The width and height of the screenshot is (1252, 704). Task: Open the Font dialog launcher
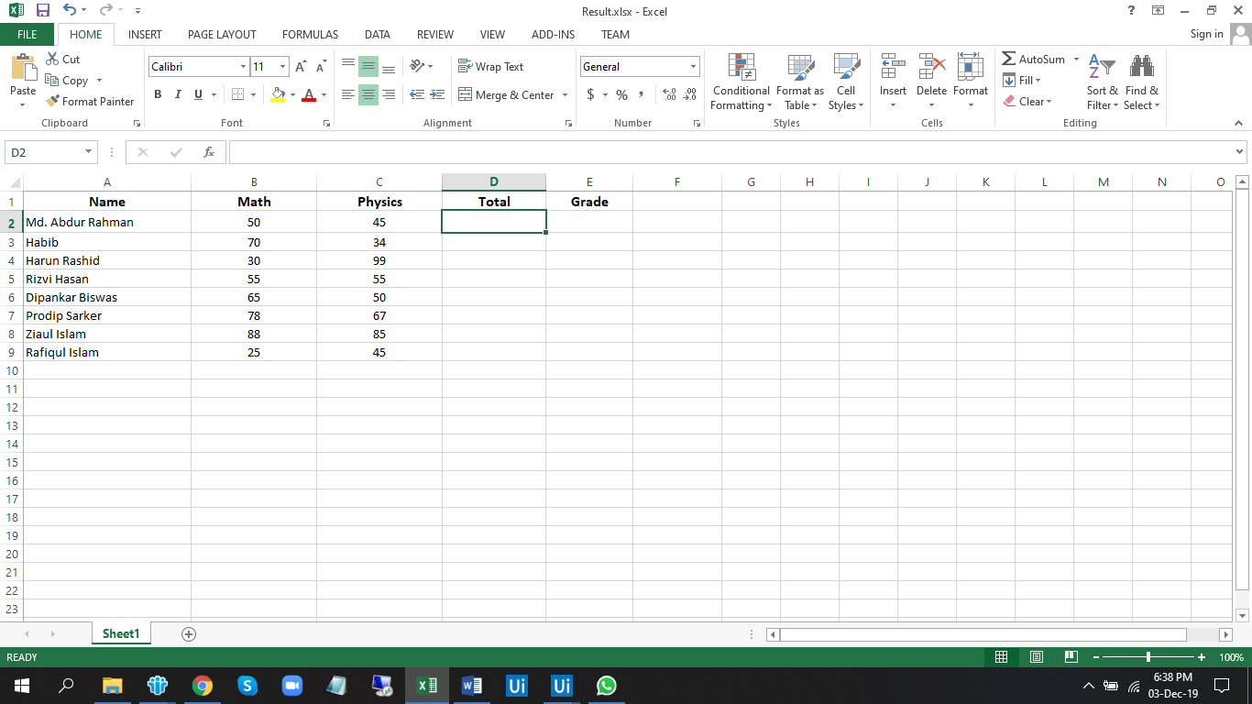coord(327,123)
